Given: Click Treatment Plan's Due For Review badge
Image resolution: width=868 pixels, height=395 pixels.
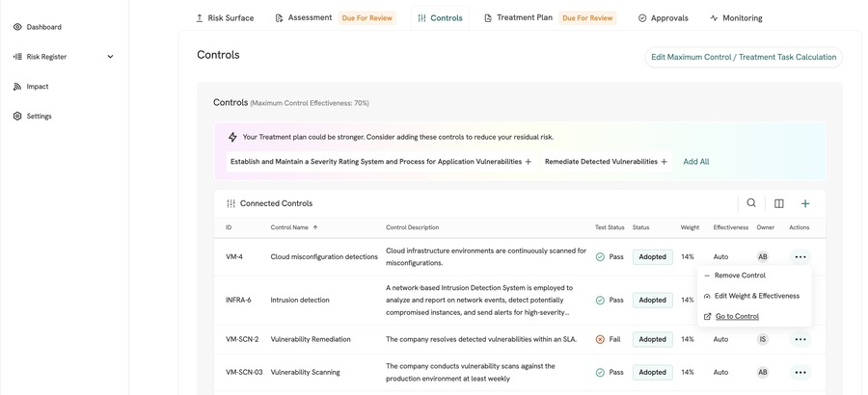Looking at the screenshot, I should pyautogui.click(x=587, y=18).
